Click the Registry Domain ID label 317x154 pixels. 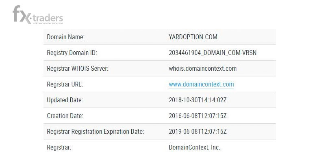pyautogui.click(x=72, y=53)
